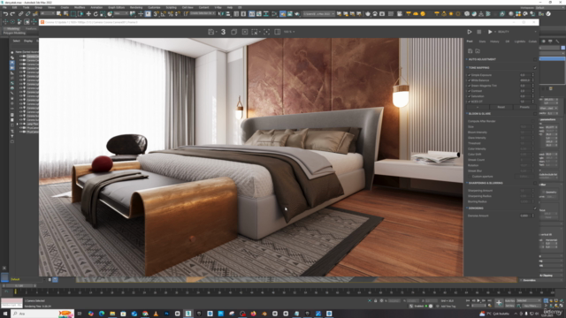Click the Windows taskbar search box
Viewport: 566px width, 318px height.
coord(42,314)
